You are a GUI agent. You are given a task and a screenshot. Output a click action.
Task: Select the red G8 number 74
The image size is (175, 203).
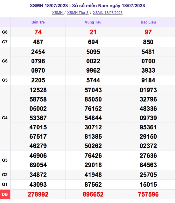point(38,32)
